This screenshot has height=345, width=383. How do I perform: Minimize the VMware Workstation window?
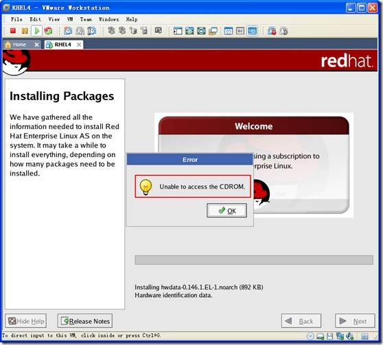[351, 8]
